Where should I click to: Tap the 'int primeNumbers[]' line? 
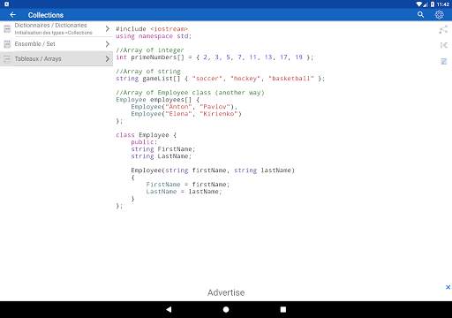215,57
